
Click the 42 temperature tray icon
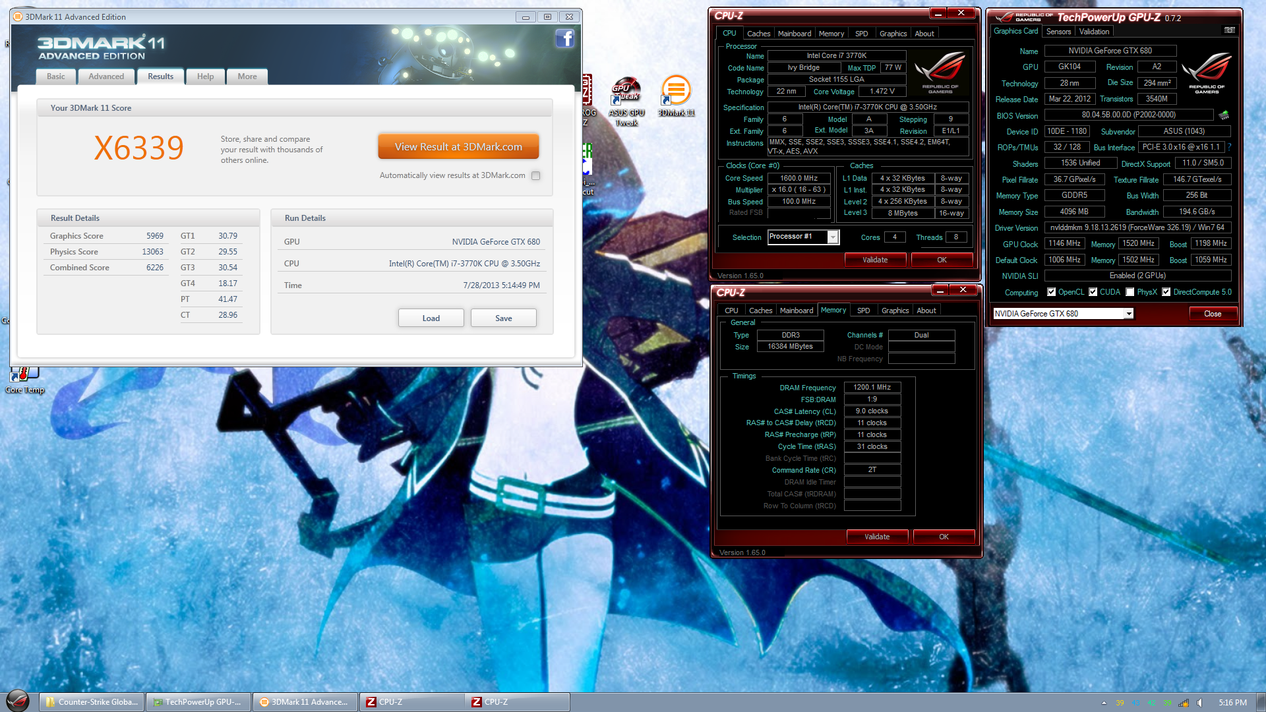click(1151, 703)
